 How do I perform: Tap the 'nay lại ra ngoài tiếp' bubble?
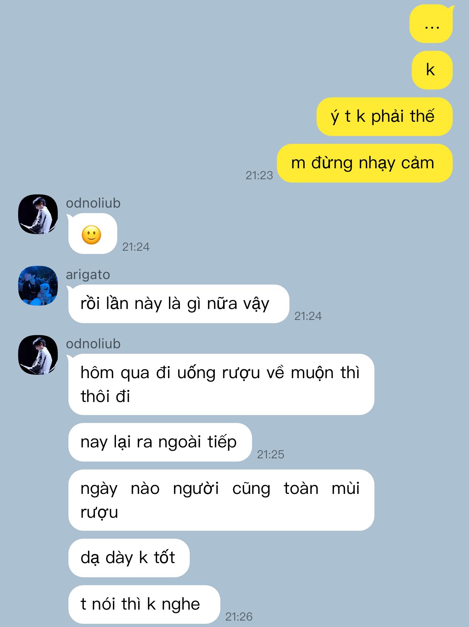point(160,442)
